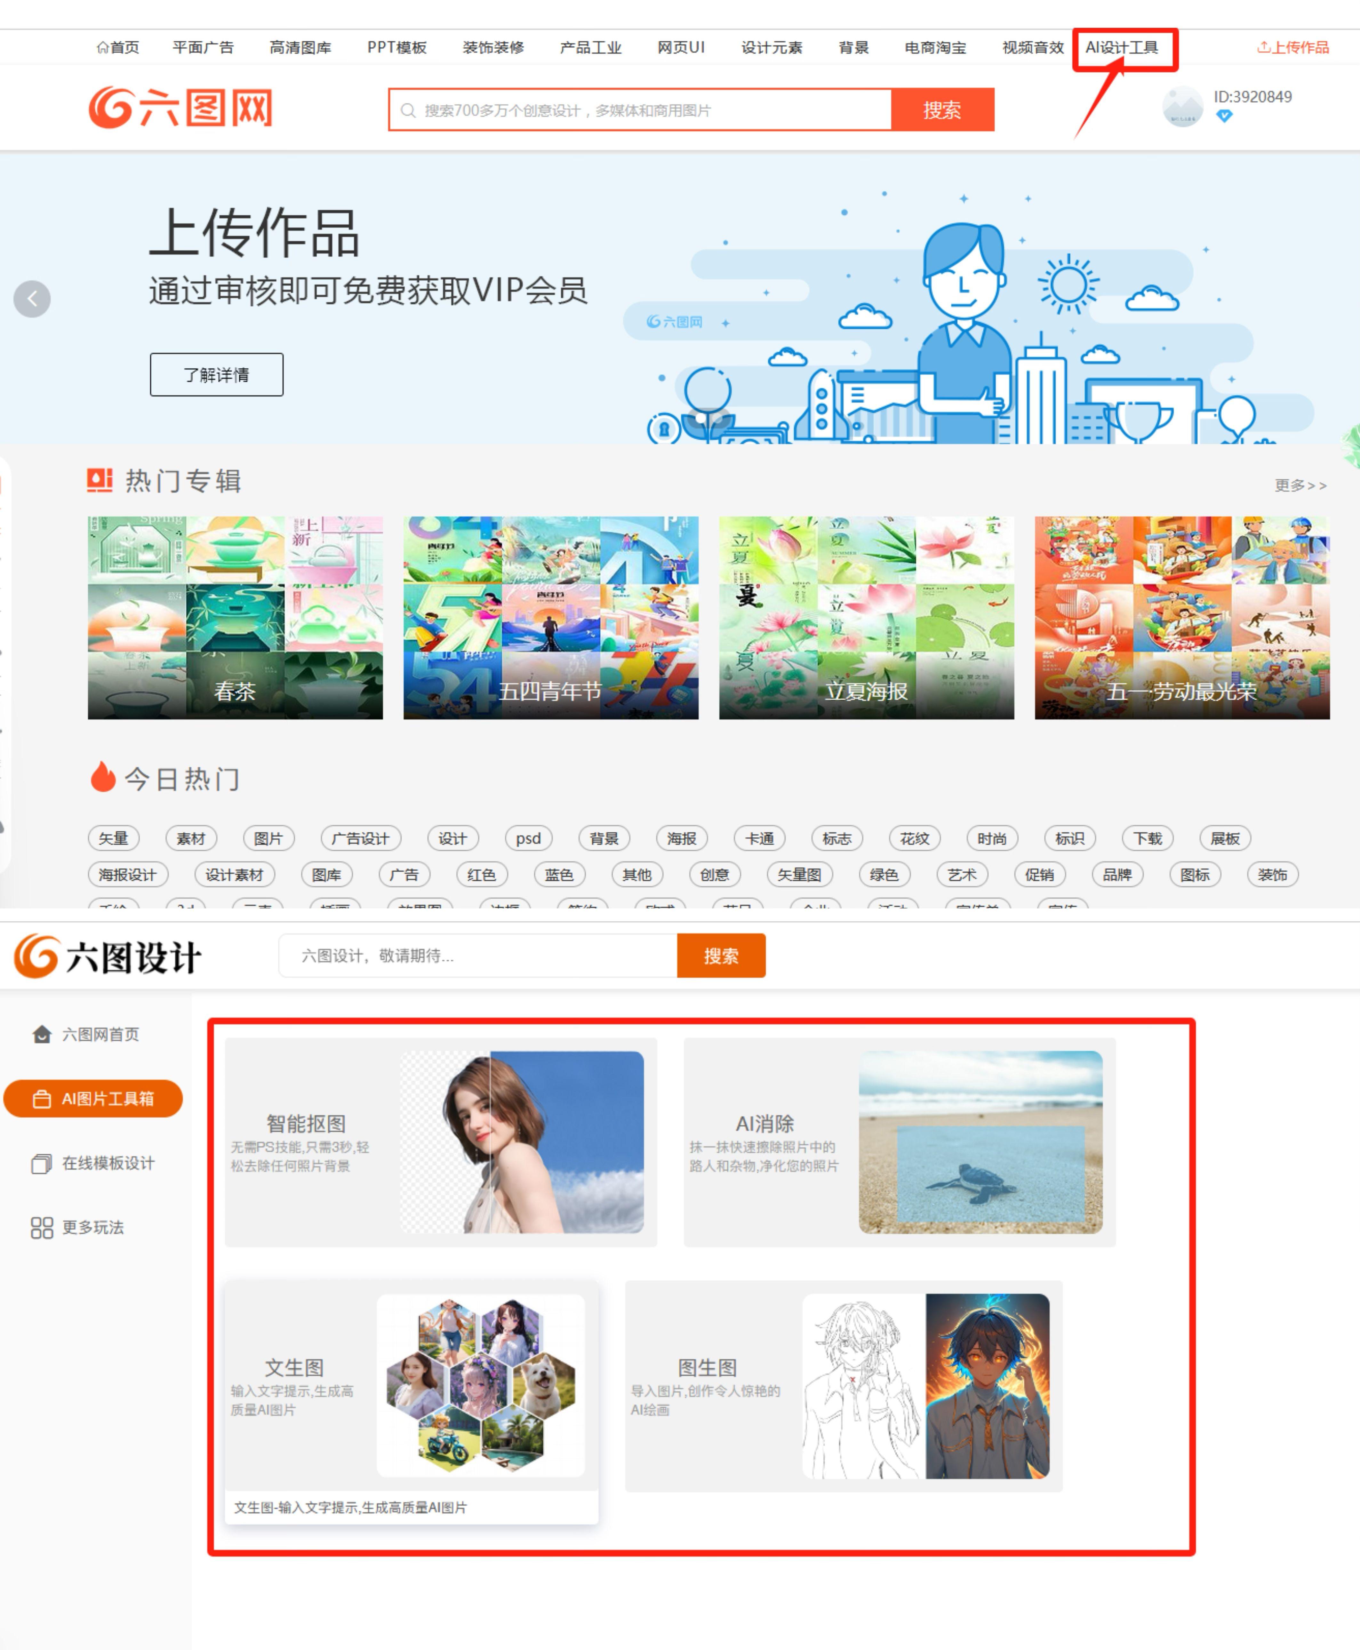The image size is (1360, 1650).
Task: Open 背景 menu item
Action: tap(854, 48)
